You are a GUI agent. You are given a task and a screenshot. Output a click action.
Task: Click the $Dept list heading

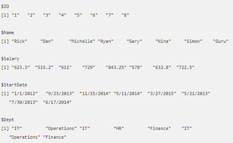click(8, 120)
